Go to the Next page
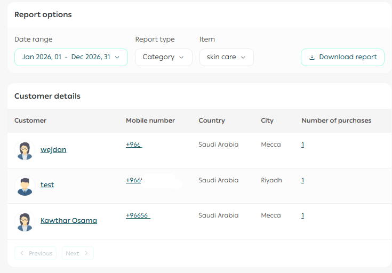The image size is (392, 273). [77, 253]
